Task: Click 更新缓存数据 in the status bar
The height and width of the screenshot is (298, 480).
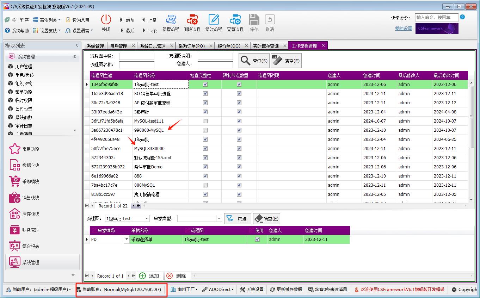Action: click(286, 290)
